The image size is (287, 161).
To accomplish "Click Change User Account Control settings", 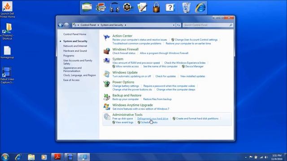I will pos(196,40).
